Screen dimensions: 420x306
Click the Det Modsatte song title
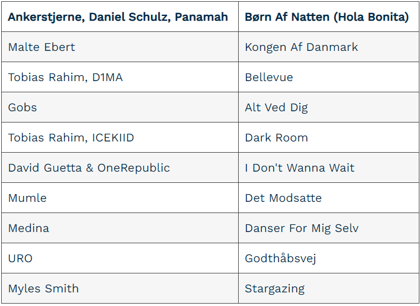(283, 198)
